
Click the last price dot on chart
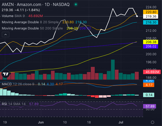tap(137, 16)
